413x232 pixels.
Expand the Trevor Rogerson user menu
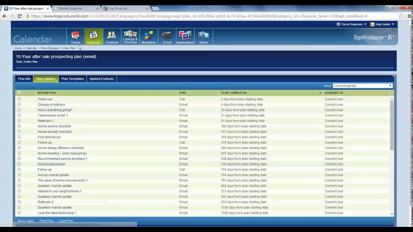[365, 24]
